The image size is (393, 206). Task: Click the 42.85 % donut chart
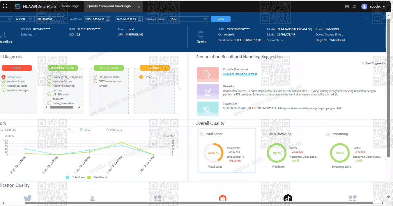(213, 153)
